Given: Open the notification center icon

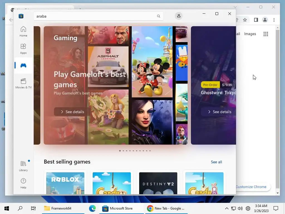Looking at the screenshot, I should (x=276, y=208).
